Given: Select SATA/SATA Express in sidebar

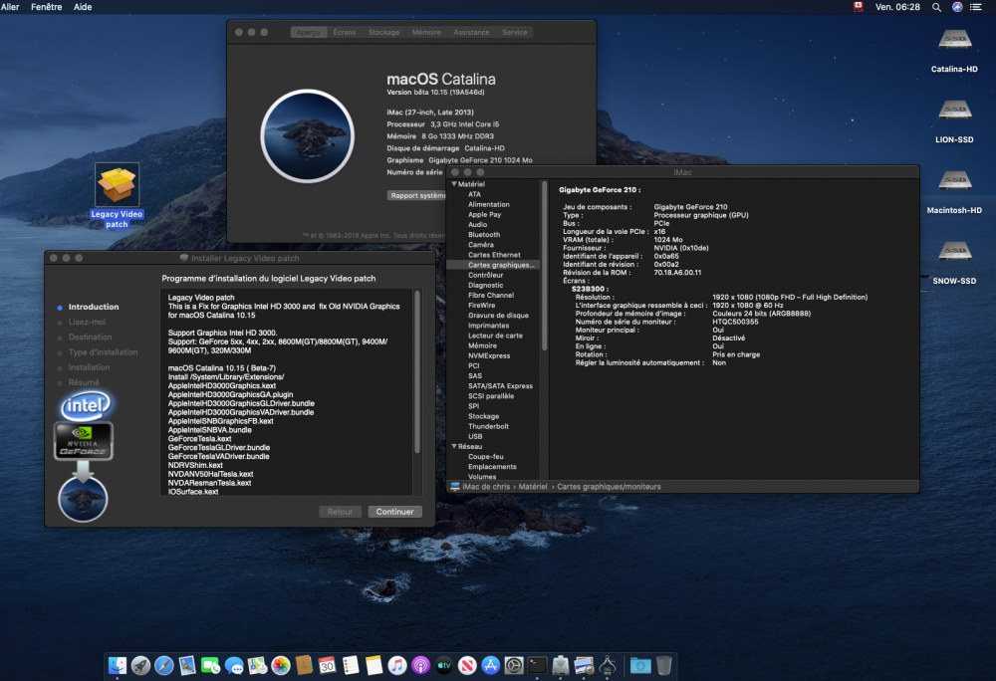Looking at the screenshot, I should tap(501, 386).
